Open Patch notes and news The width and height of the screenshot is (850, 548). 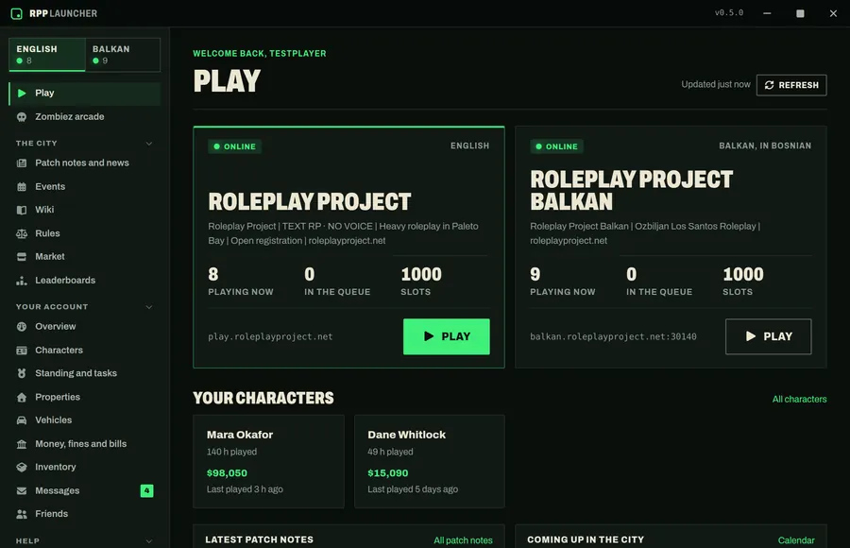click(x=85, y=163)
